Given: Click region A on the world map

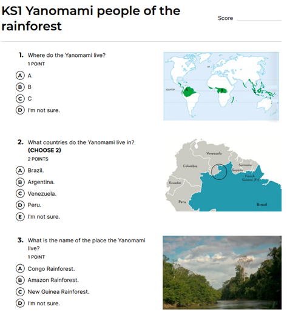Looking at the screenshot, I should tap(187, 90).
